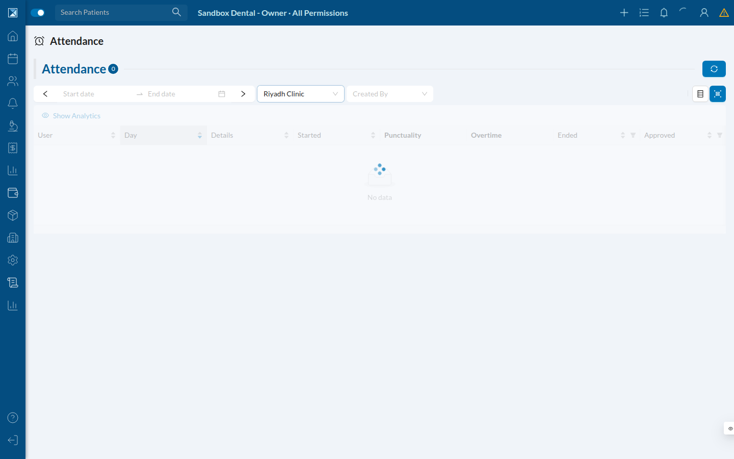Image resolution: width=734 pixels, height=459 pixels.
Task: Open the Created By dropdown
Action: click(390, 94)
